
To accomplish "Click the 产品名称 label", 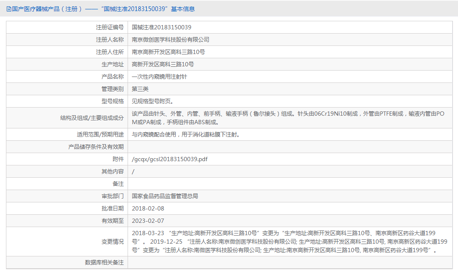I will tap(112, 77).
